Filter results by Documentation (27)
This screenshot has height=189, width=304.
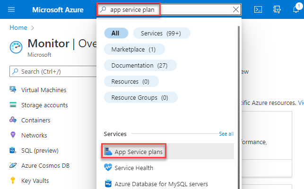pyautogui.click(x=140, y=65)
